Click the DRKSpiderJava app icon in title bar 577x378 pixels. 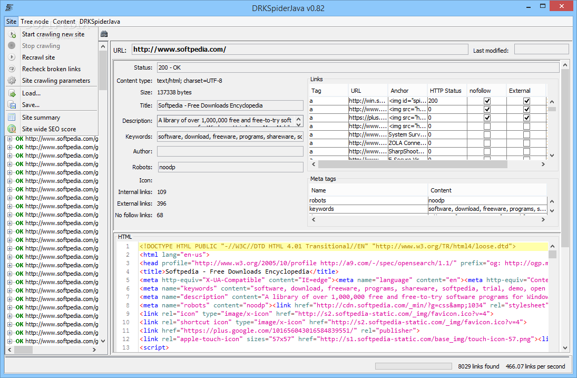(x=9, y=8)
